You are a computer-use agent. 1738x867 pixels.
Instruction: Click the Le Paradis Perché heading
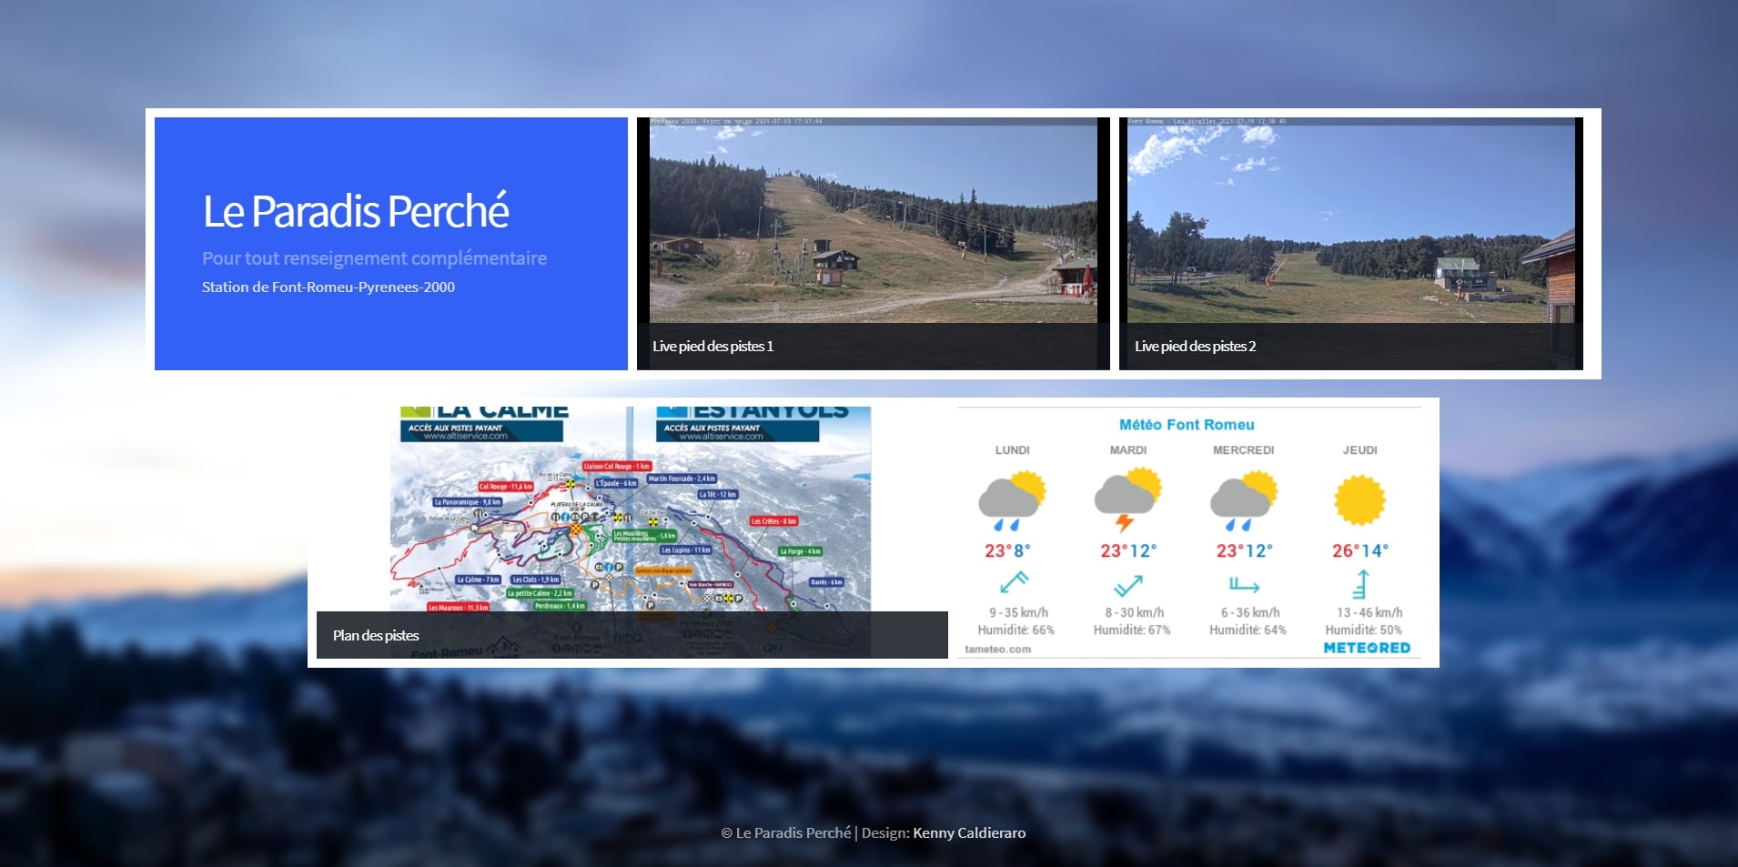point(356,211)
